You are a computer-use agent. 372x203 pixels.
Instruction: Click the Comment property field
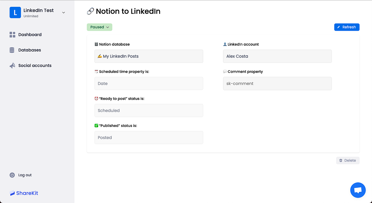pyautogui.click(x=277, y=84)
